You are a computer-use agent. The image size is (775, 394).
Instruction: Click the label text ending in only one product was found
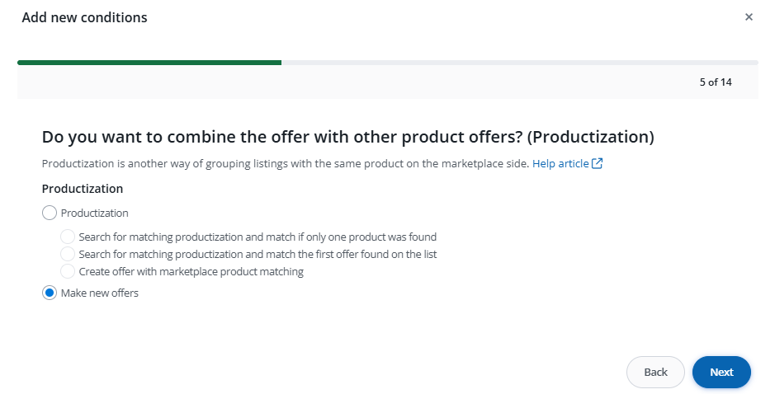pyautogui.click(x=258, y=237)
